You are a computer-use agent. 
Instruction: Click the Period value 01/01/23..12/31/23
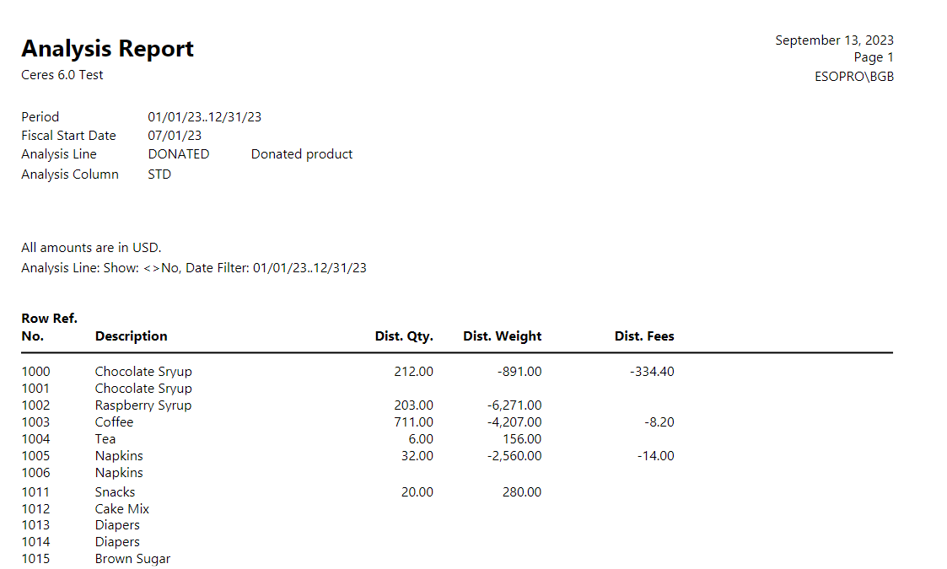click(204, 117)
